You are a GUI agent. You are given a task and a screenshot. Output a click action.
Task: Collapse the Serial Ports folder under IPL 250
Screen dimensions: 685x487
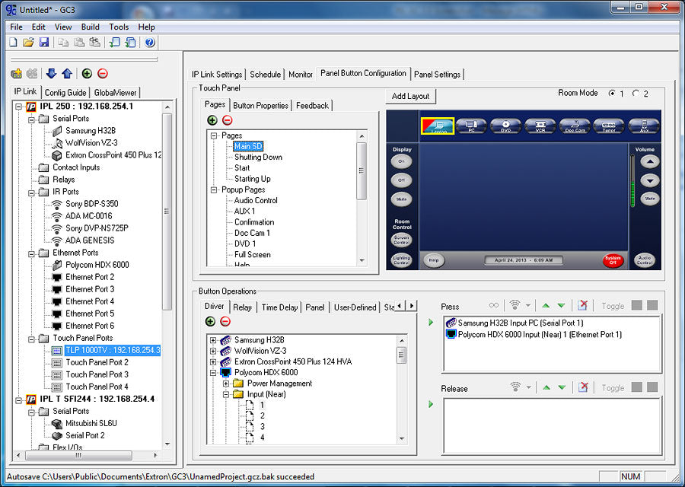tap(31, 119)
